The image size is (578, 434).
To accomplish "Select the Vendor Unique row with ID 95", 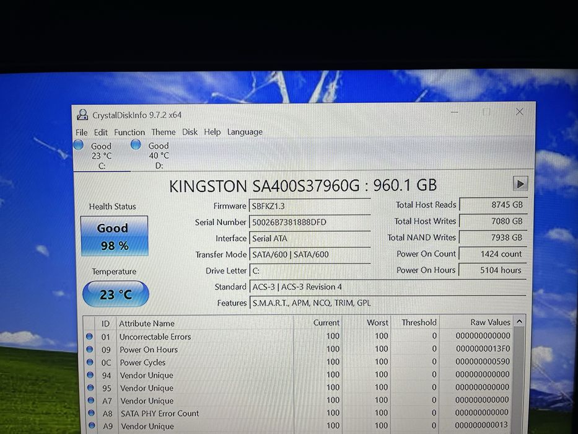I will (298, 387).
